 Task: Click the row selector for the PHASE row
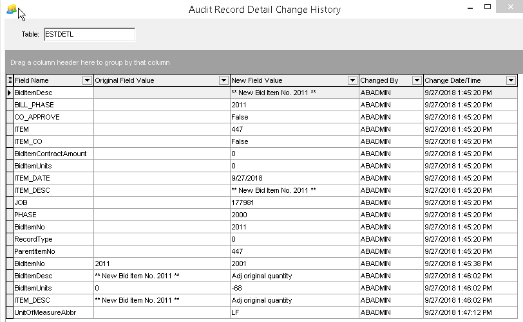tap(9, 215)
